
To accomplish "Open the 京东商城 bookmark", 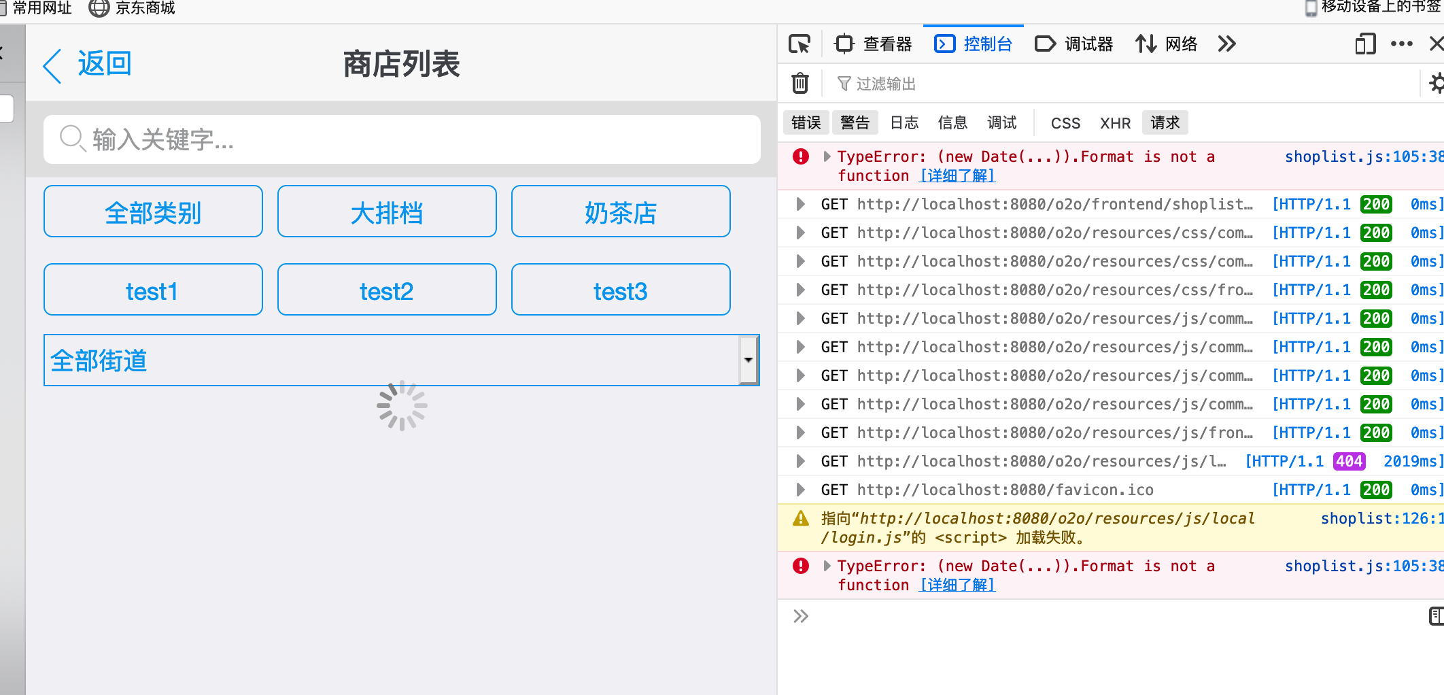I will pos(133,8).
